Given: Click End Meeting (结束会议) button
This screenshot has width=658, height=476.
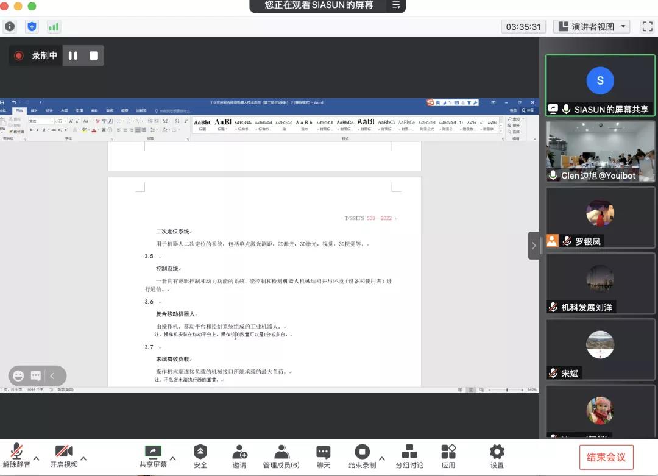Looking at the screenshot, I should pyautogui.click(x=606, y=457).
